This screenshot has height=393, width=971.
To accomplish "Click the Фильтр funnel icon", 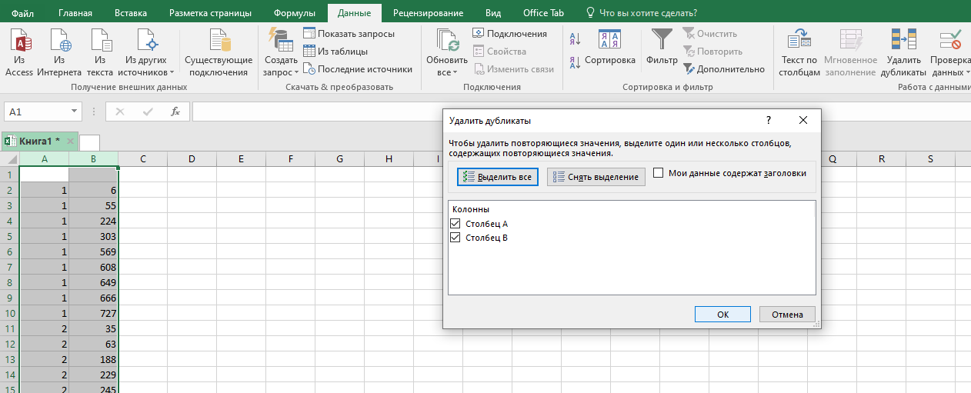I will click(662, 40).
